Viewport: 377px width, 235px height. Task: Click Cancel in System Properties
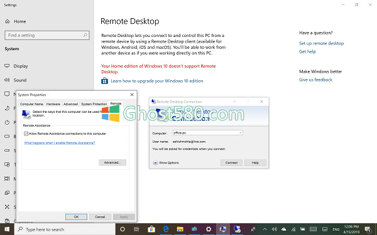[x=100, y=217]
